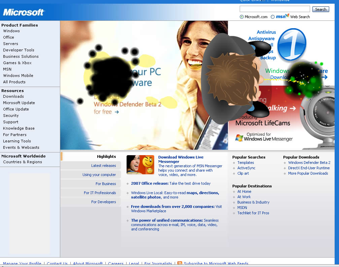The image size is (339, 267).
Task: Click the blue OneCare number 1 icon
Action: click(x=292, y=44)
